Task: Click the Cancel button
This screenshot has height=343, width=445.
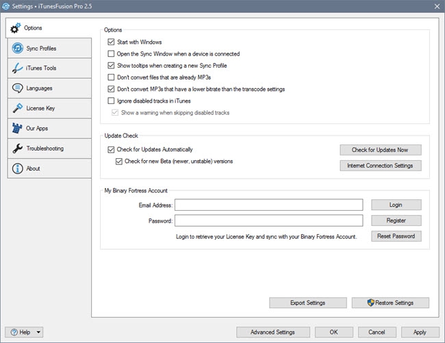Action: tap(377, 332)
